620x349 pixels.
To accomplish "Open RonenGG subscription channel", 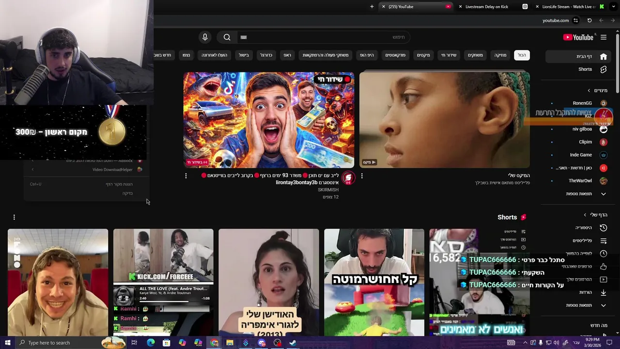I will (x=579, y=103).
